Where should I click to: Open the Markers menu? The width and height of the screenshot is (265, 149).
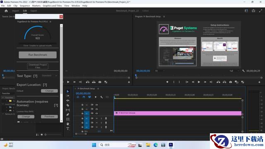(x=36, y=6)
